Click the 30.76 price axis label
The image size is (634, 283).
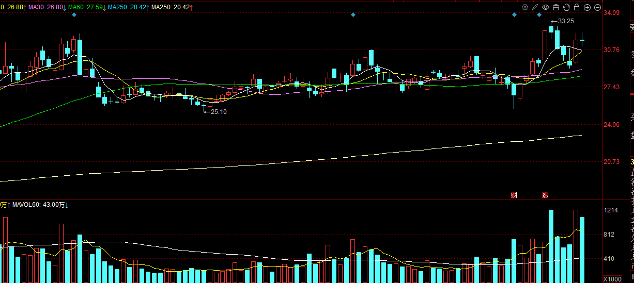coord(612,50)
